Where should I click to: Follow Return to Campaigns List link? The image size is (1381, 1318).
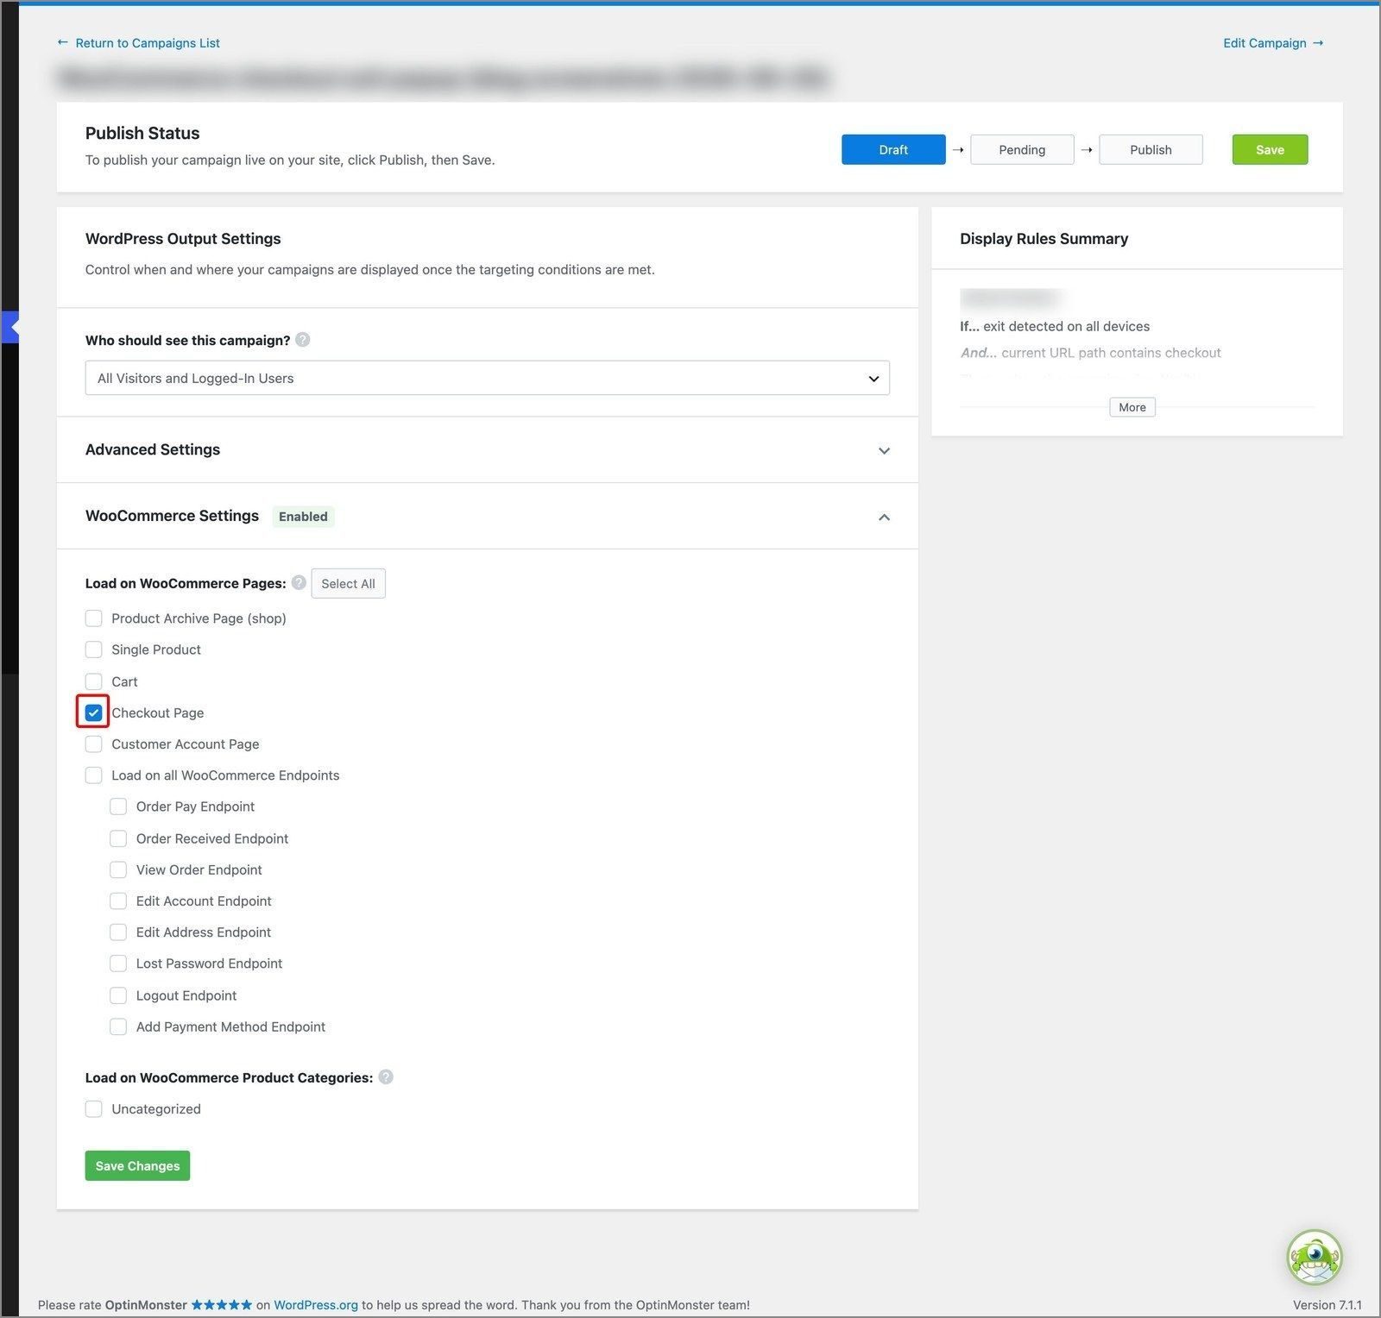(138, 42)
